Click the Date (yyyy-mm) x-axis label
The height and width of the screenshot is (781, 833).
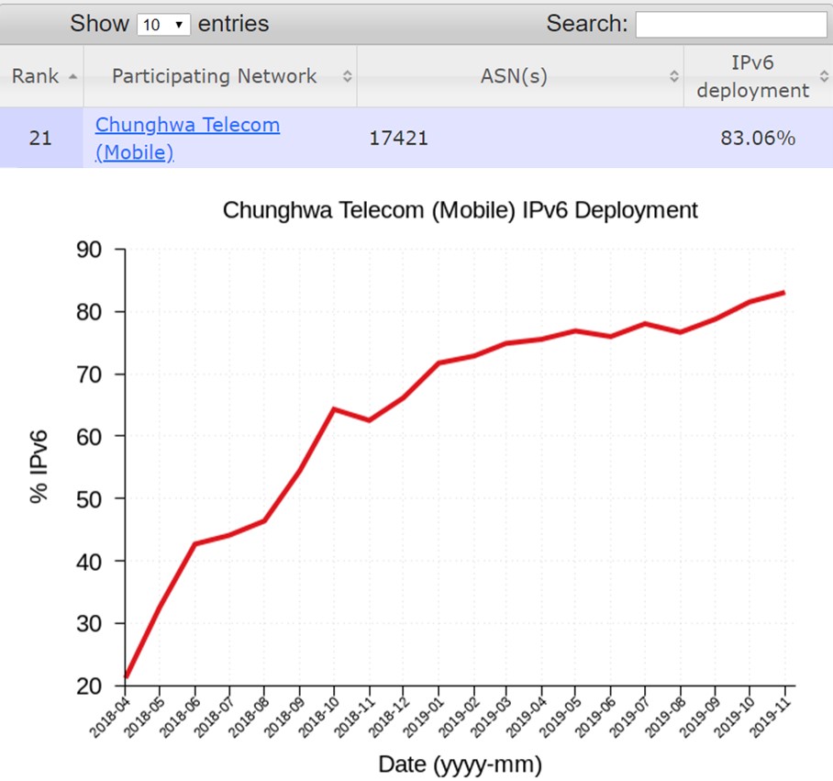click(460, 765)
